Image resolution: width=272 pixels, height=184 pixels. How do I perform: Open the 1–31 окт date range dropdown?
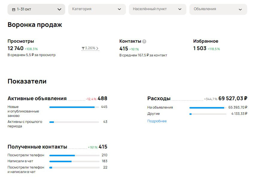click(36, 9)
